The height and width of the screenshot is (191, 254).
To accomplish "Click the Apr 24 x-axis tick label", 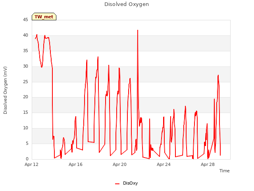I will [164, 164].
